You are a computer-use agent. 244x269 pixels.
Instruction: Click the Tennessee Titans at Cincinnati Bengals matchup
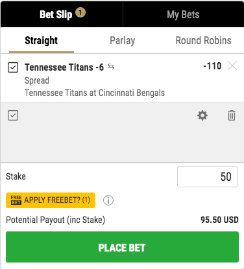click(95, 93)
